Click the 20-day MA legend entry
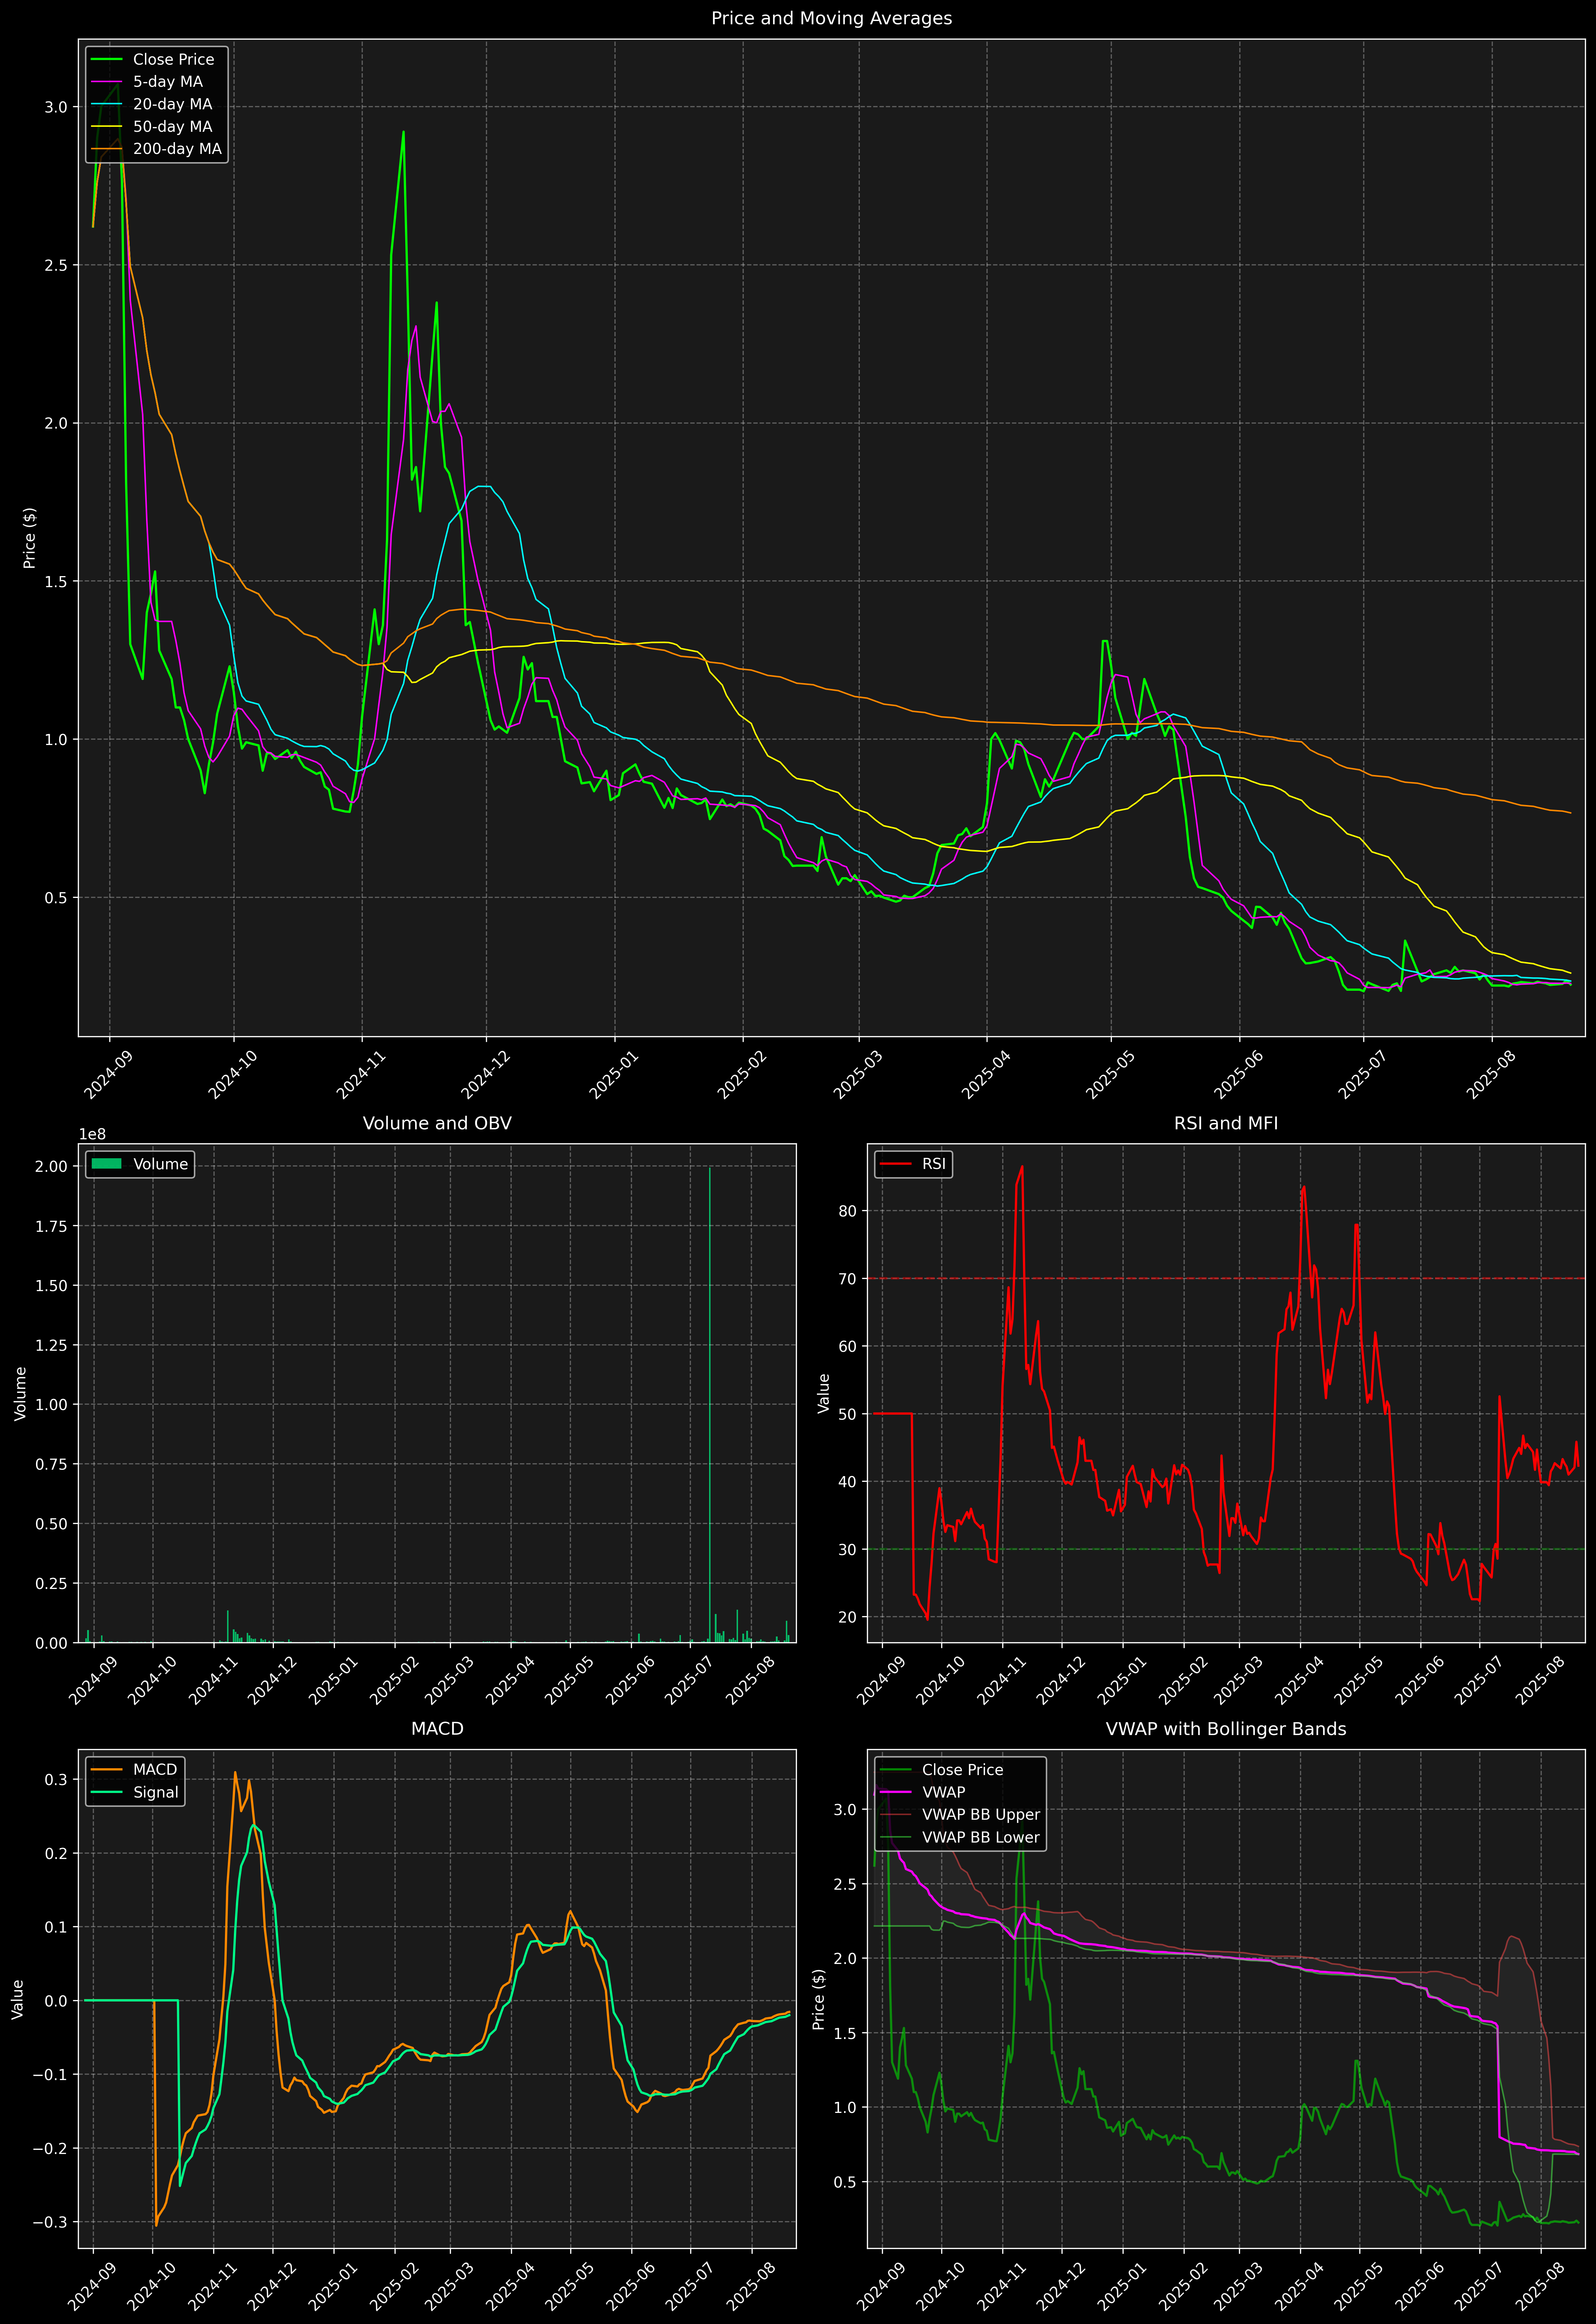1596x2324 pixels. 172,104
